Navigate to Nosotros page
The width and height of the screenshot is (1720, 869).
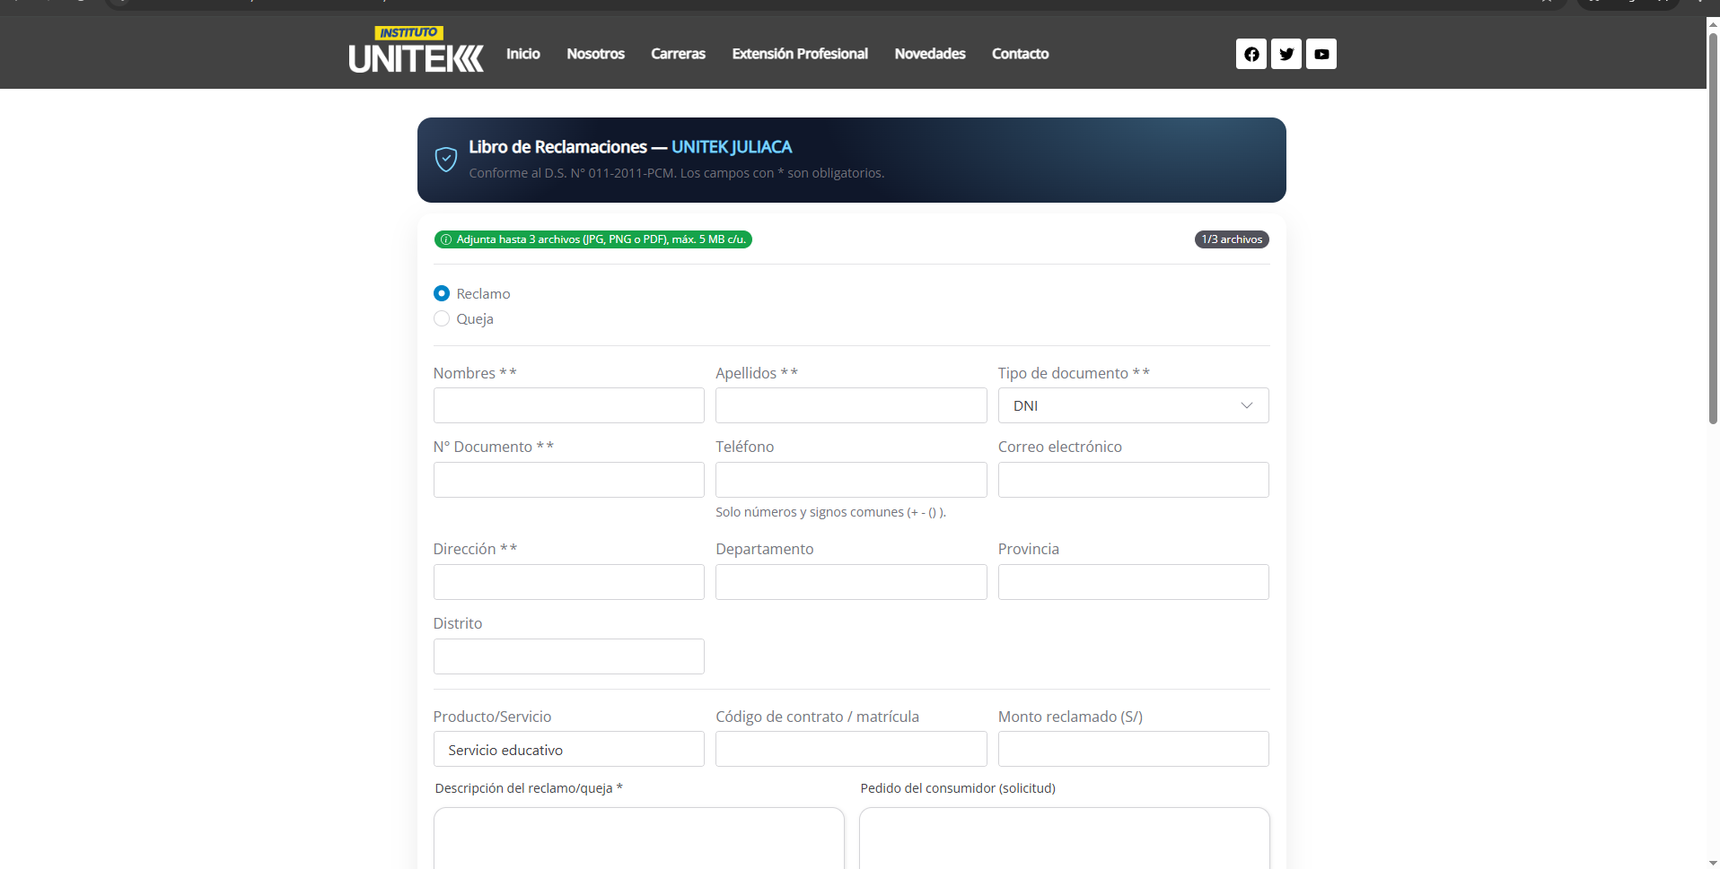595,54
